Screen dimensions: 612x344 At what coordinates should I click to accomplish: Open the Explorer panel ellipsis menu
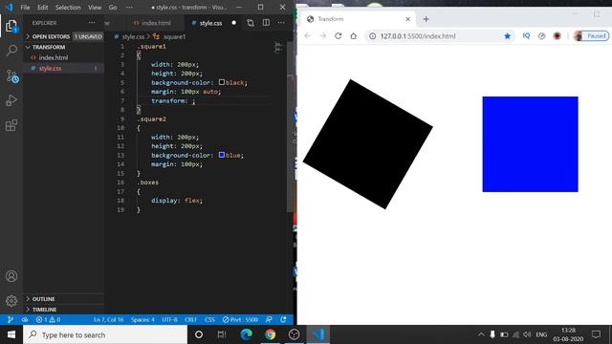pyautogui.click(x=92, y=23)
